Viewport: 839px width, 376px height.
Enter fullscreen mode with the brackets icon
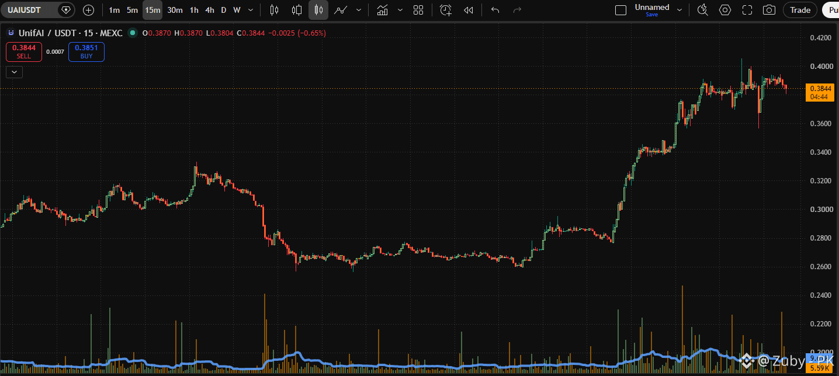click(747, 10)
